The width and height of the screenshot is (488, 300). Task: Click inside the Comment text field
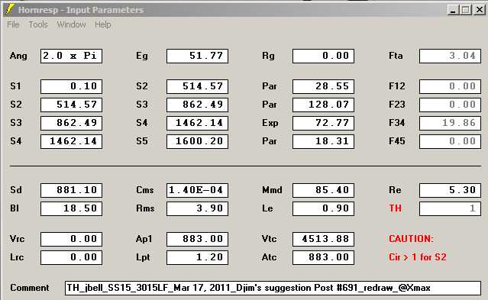pos(273,288)
